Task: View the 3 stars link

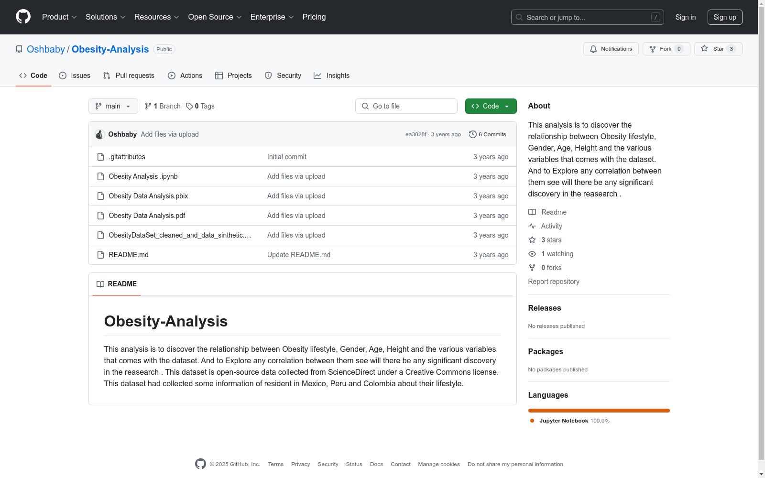Action: [x=545, y=240]
